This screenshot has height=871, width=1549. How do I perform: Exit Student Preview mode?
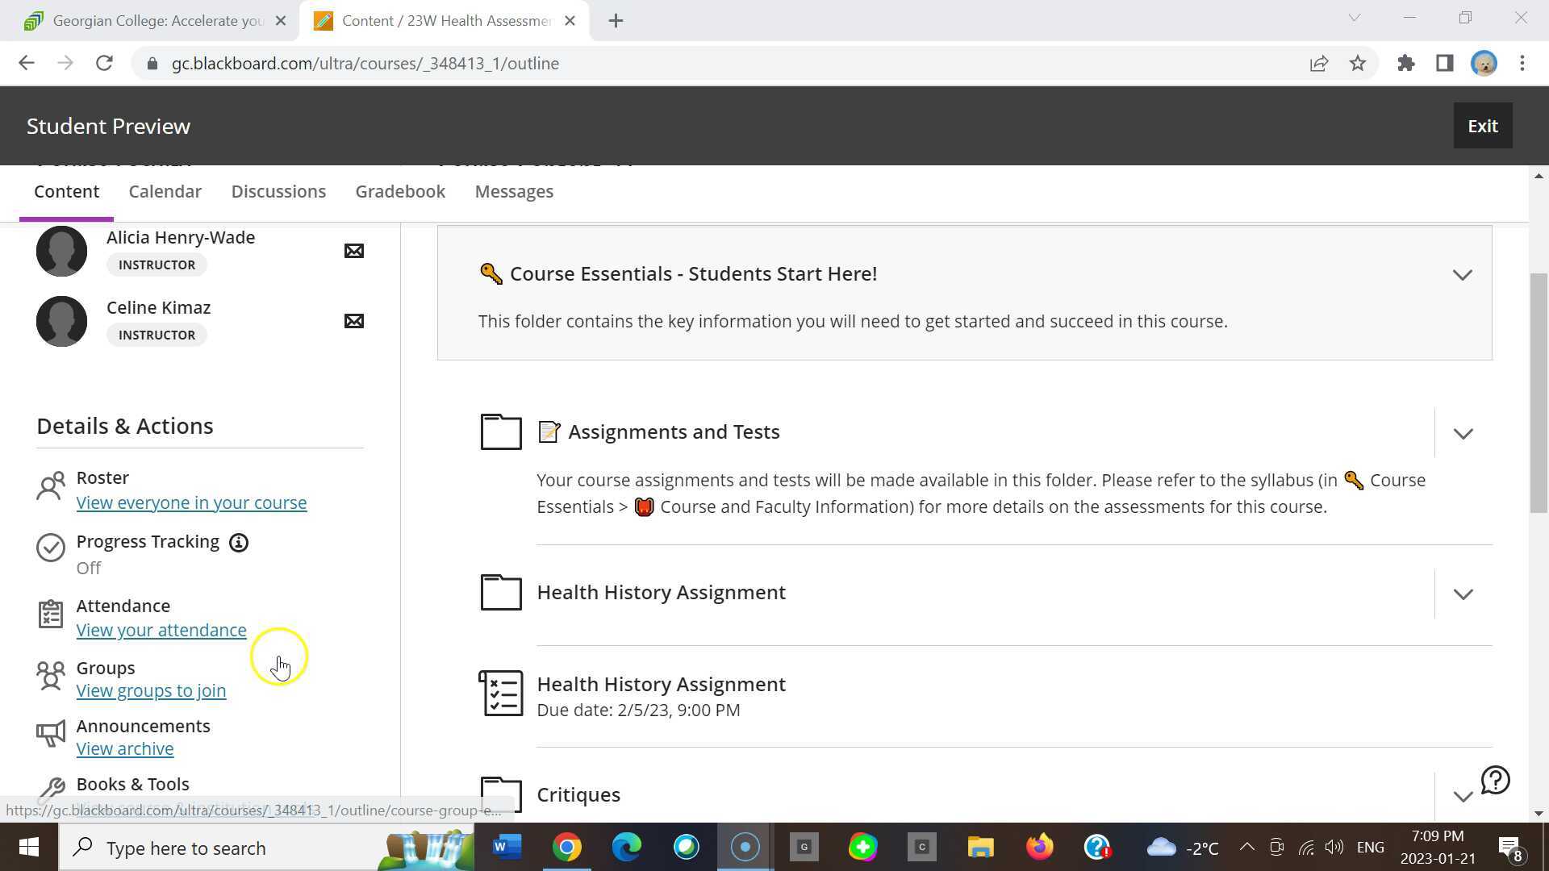[1482, 126]
